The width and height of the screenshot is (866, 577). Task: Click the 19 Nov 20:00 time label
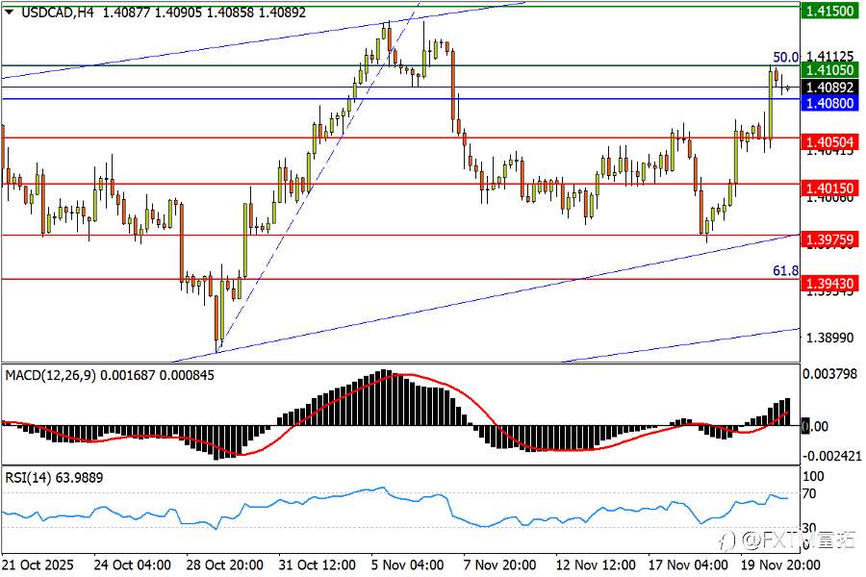[780, 565]
